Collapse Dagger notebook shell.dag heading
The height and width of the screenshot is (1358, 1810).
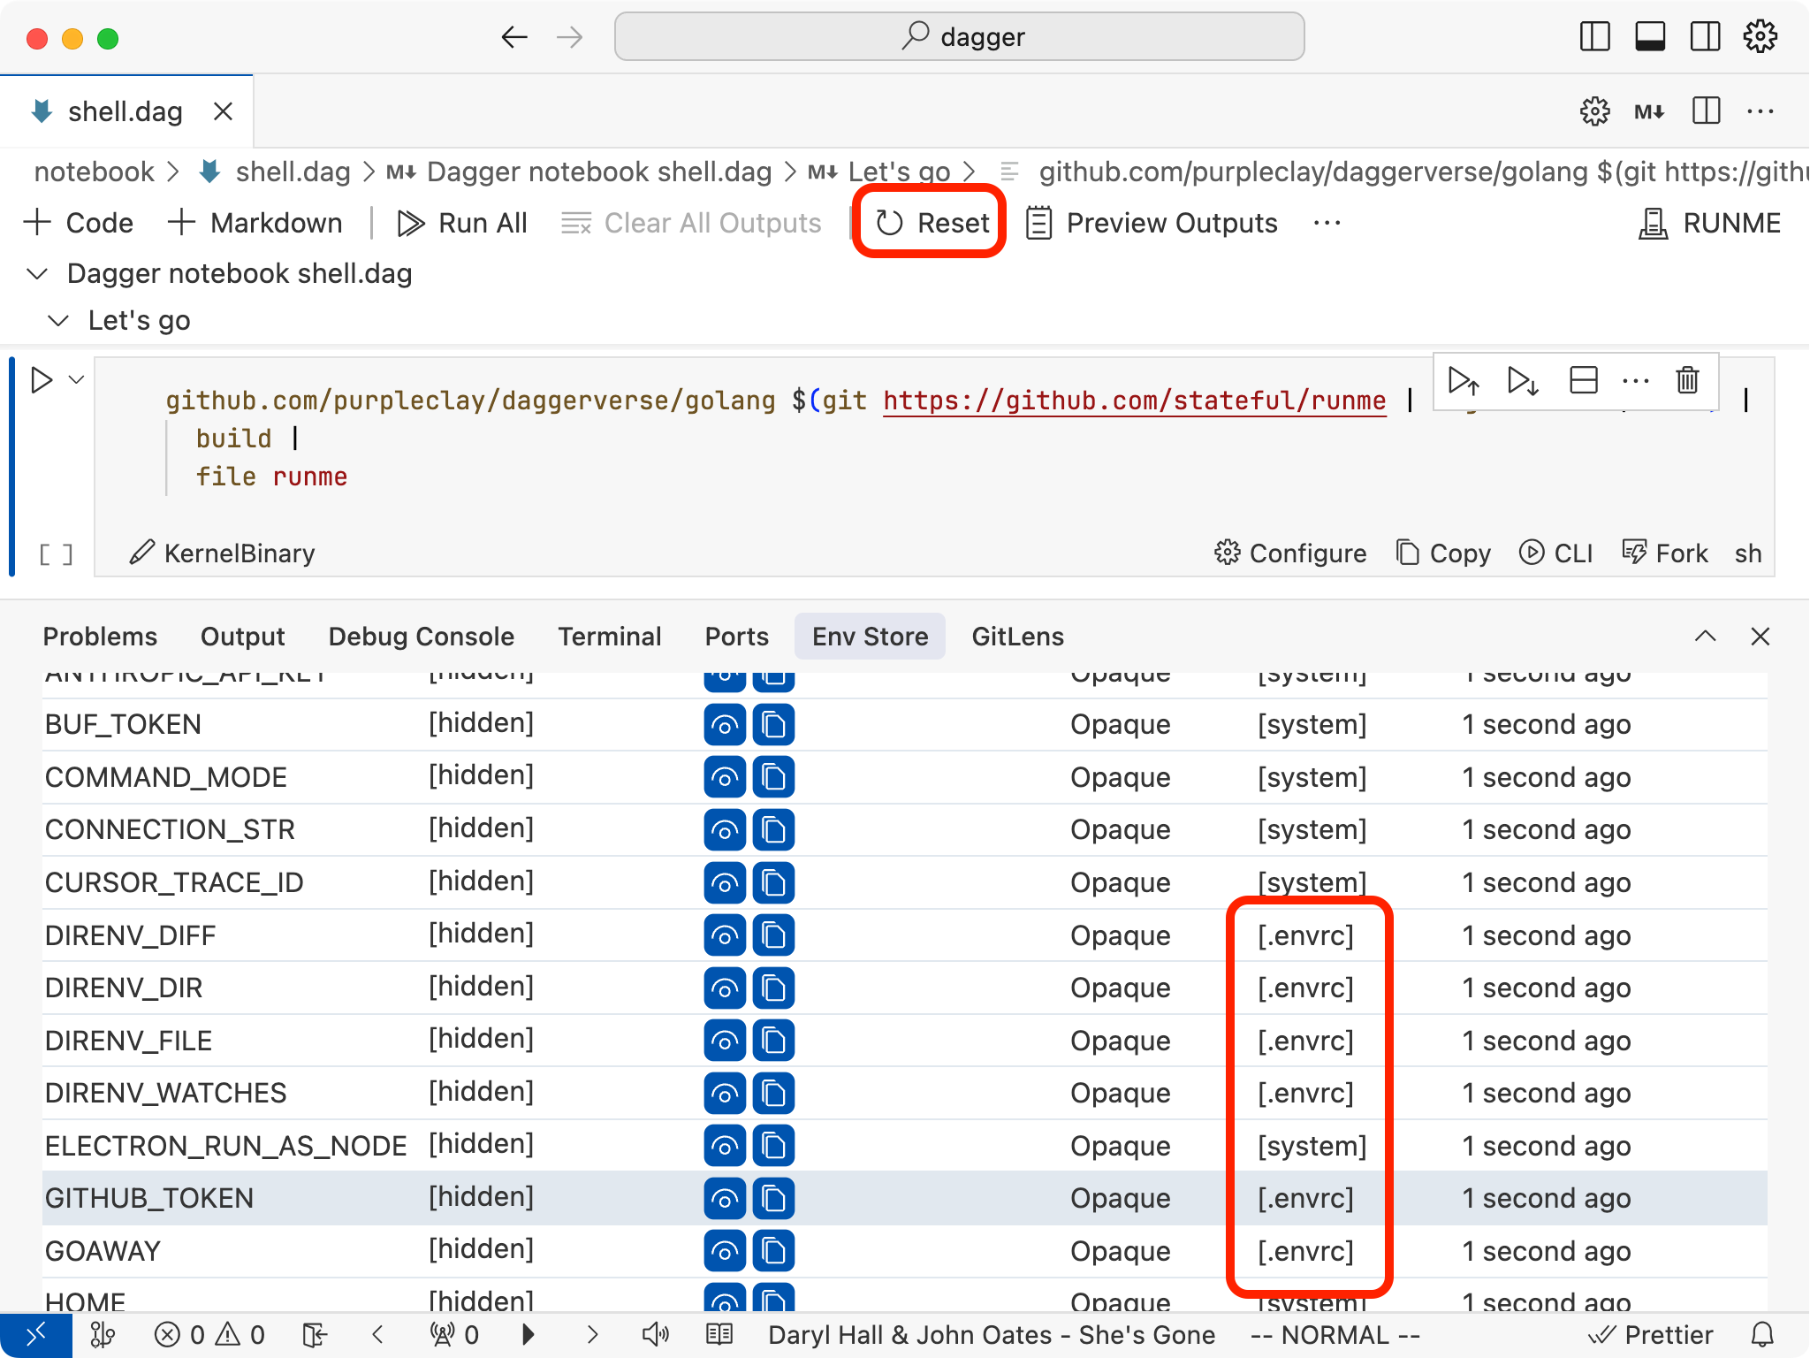(x=37, y=274)
